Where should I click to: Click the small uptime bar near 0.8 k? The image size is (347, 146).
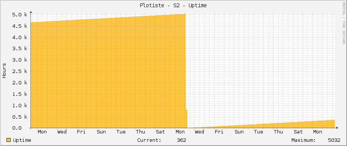coord(187,119)
